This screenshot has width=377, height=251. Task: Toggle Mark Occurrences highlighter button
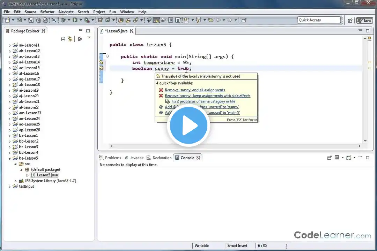point(156,20)
